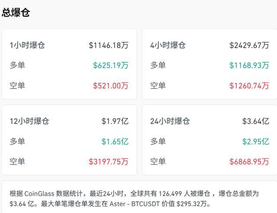Click the 4-hour total $2429.67万
This screenshot has height=213, width=277.
click(249, 45)
